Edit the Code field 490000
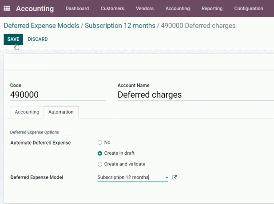The width and height of the screenshot is (274, 204). (x=58, y=95)
